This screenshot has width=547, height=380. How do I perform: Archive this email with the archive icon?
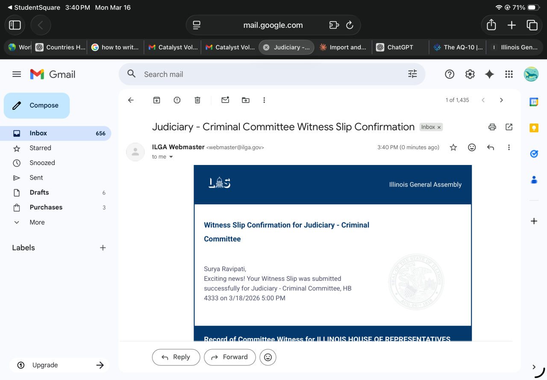pos(157,100)
